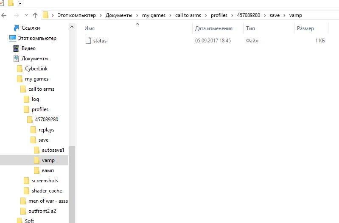
Task: Open the "CyberLink" folder in the tree
Action: (x=36, y=69)
